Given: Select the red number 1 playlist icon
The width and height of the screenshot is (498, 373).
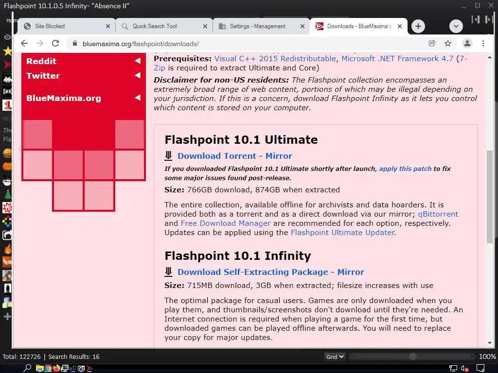Looking at the screenshot, I should point(7,105).
